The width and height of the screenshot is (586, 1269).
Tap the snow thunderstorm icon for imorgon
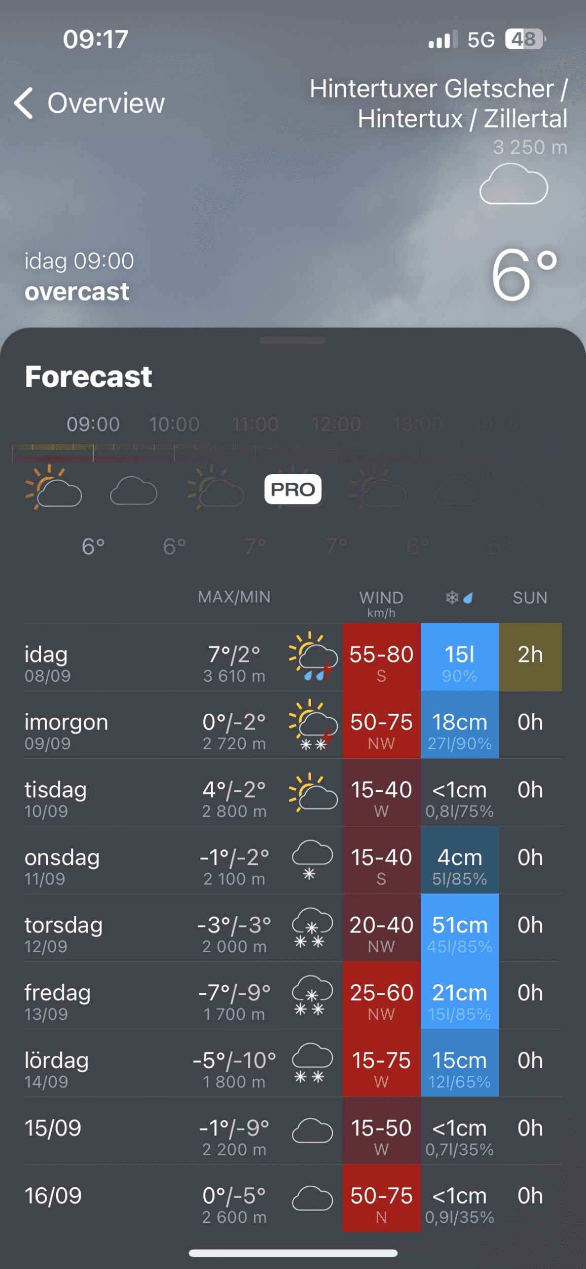click(x=313, y=724)
